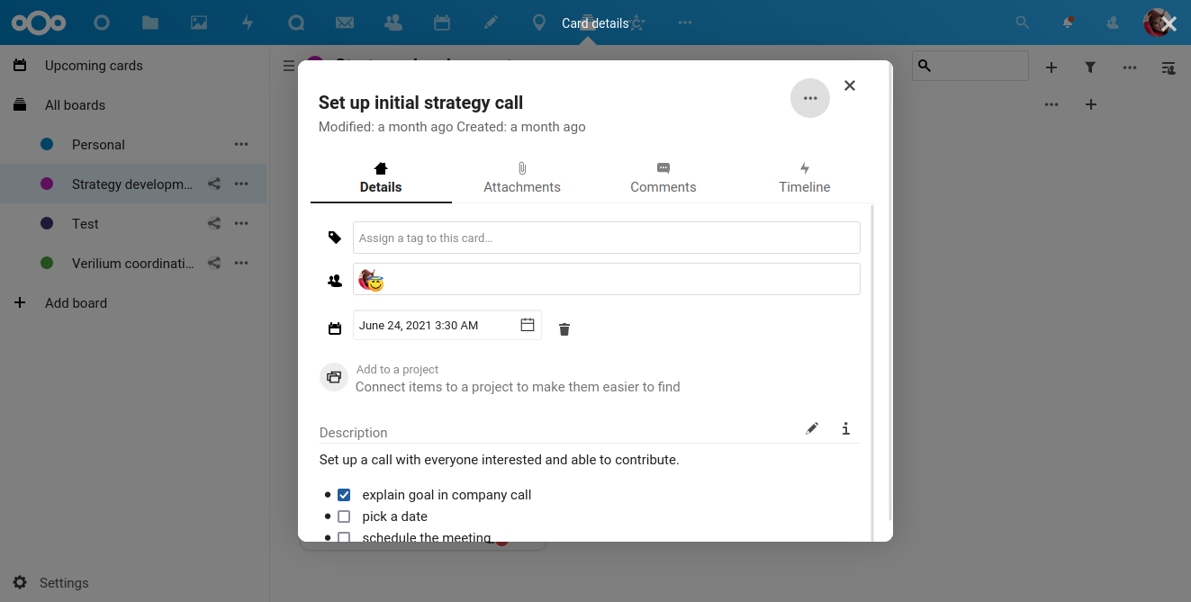1191x602 pixels.
Task: Select the purple Strategy development board dot
Action: (48, 184)
